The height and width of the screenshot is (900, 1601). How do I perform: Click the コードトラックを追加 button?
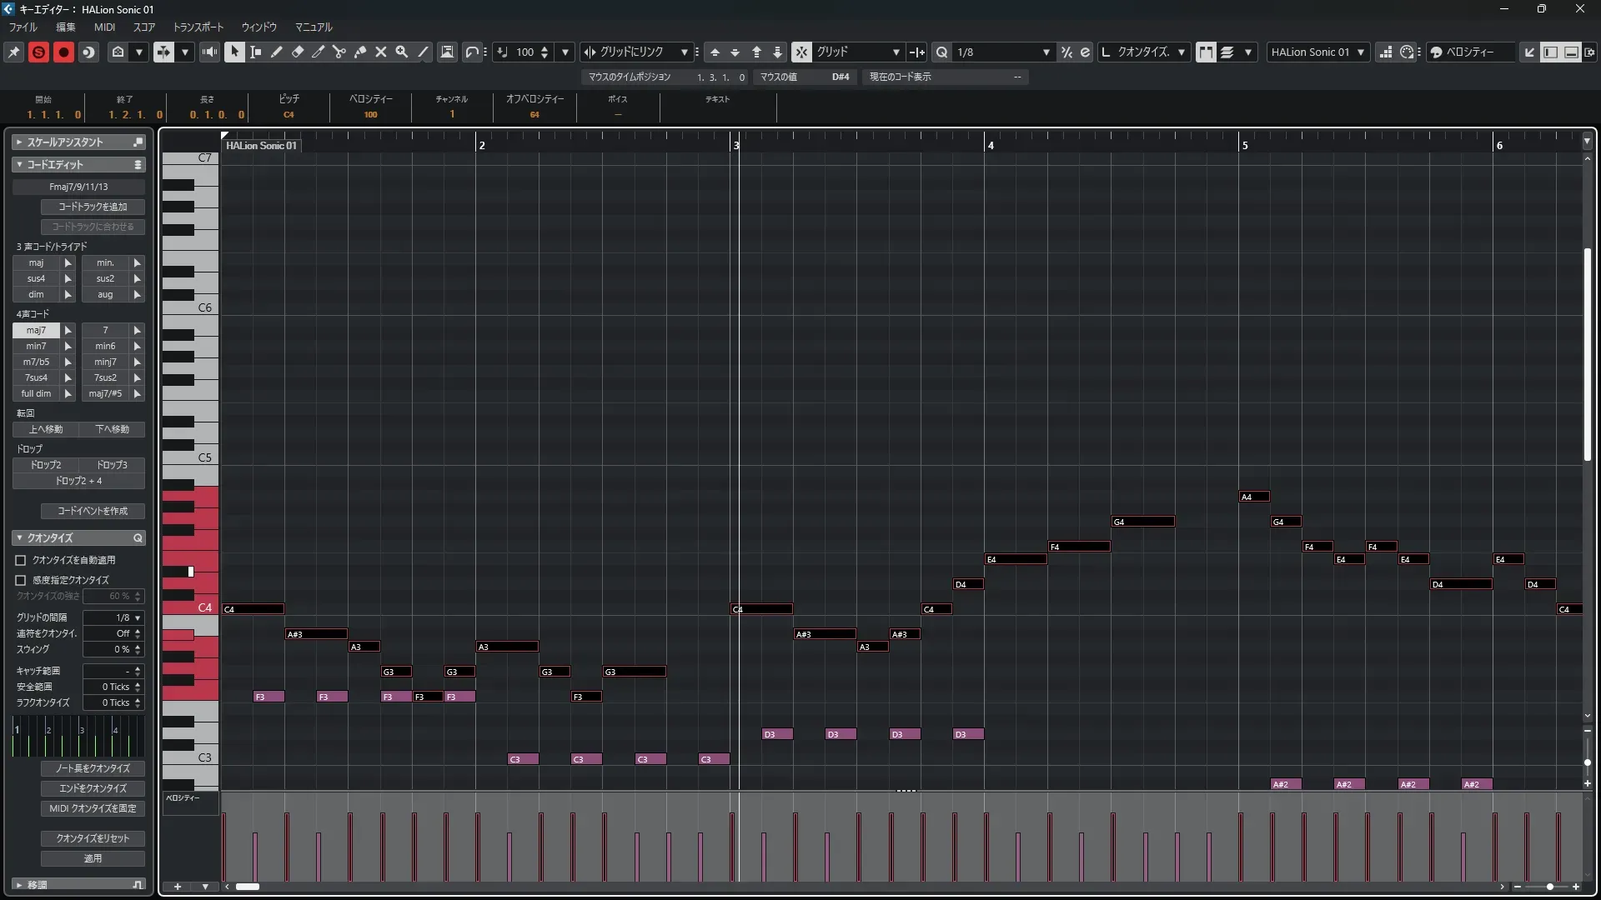[93, 207]
